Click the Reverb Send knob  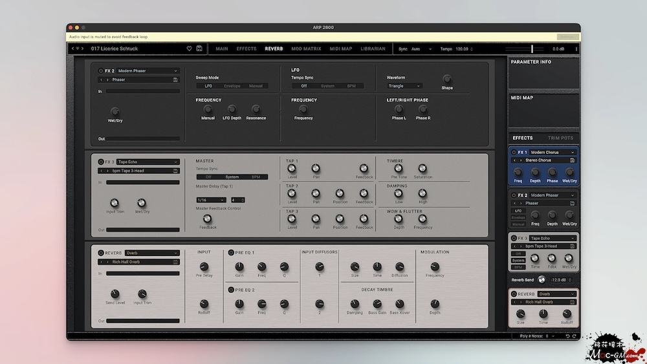pyautogui.click(x=542, y=280)
